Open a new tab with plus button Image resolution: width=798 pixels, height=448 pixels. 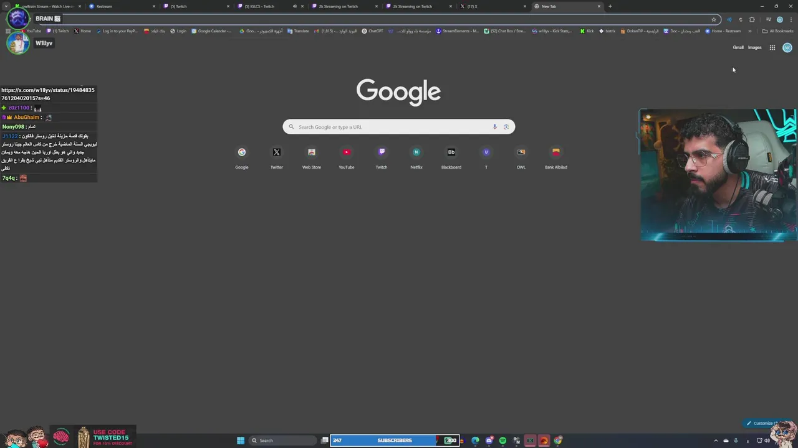(610, 6)
